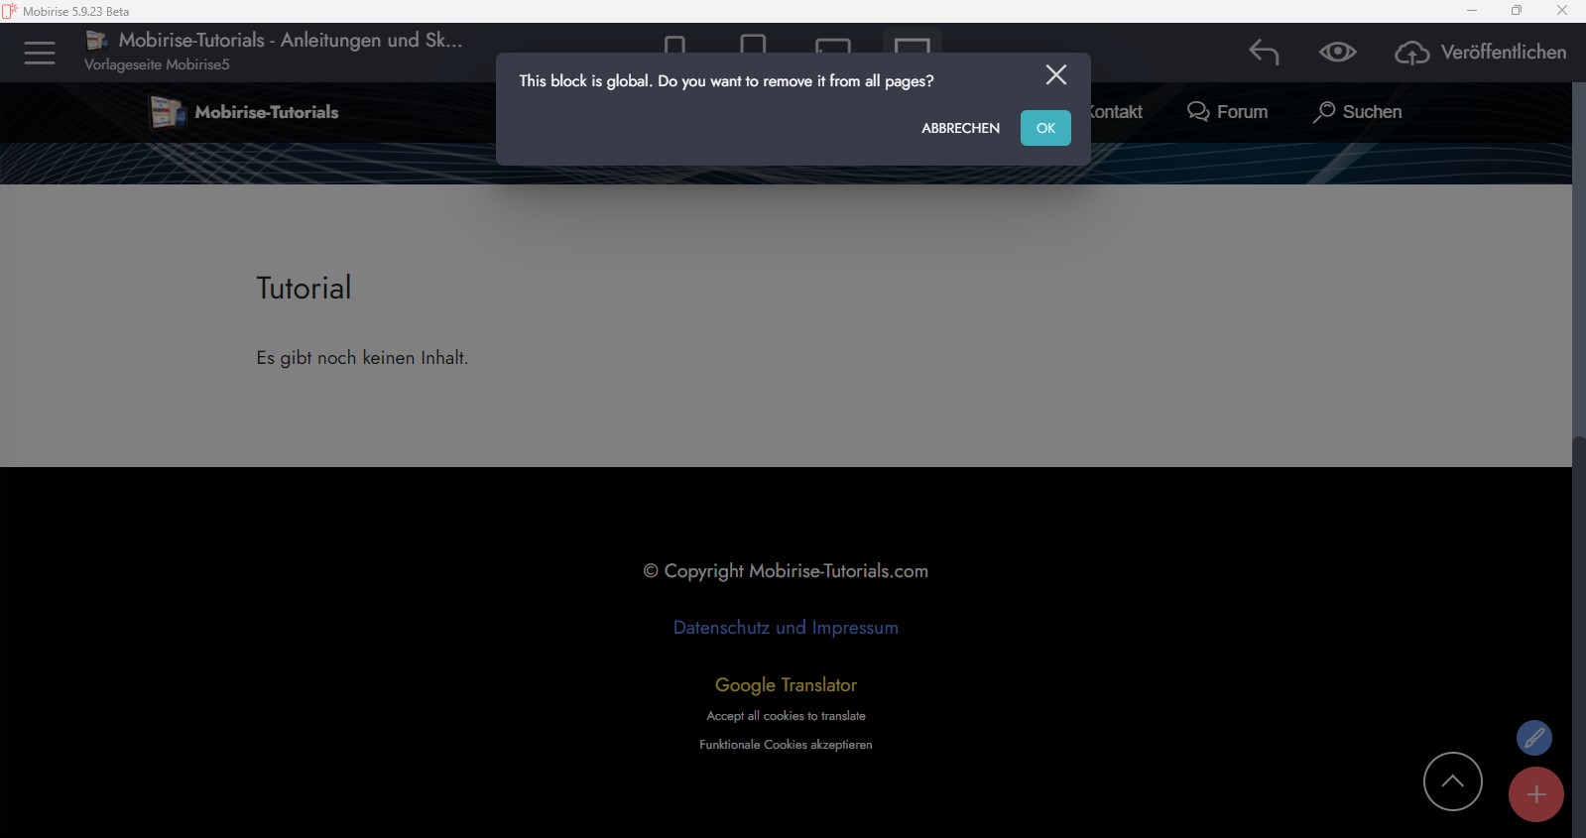Click the Copyright Mobirise-Tutorials.com footer text

click(786, 571)
